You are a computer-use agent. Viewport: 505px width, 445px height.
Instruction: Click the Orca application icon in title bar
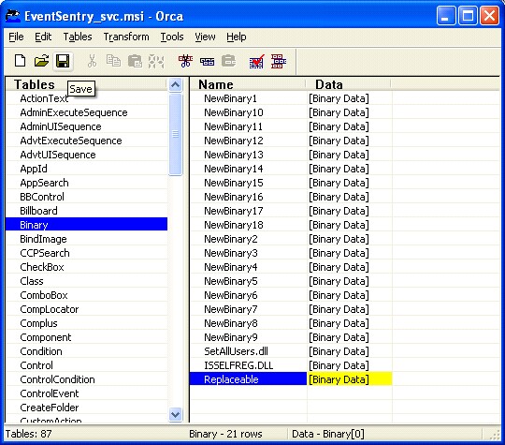(x=13, y=16)
